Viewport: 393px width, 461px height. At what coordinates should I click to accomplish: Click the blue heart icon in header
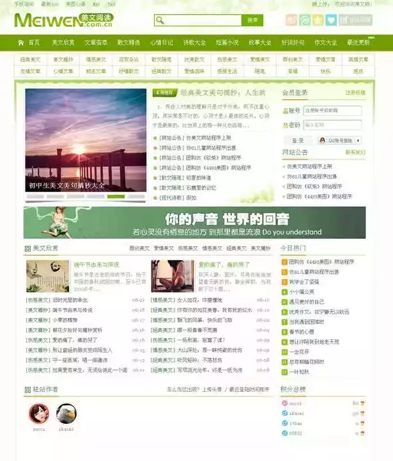click(x=330, y=20)
